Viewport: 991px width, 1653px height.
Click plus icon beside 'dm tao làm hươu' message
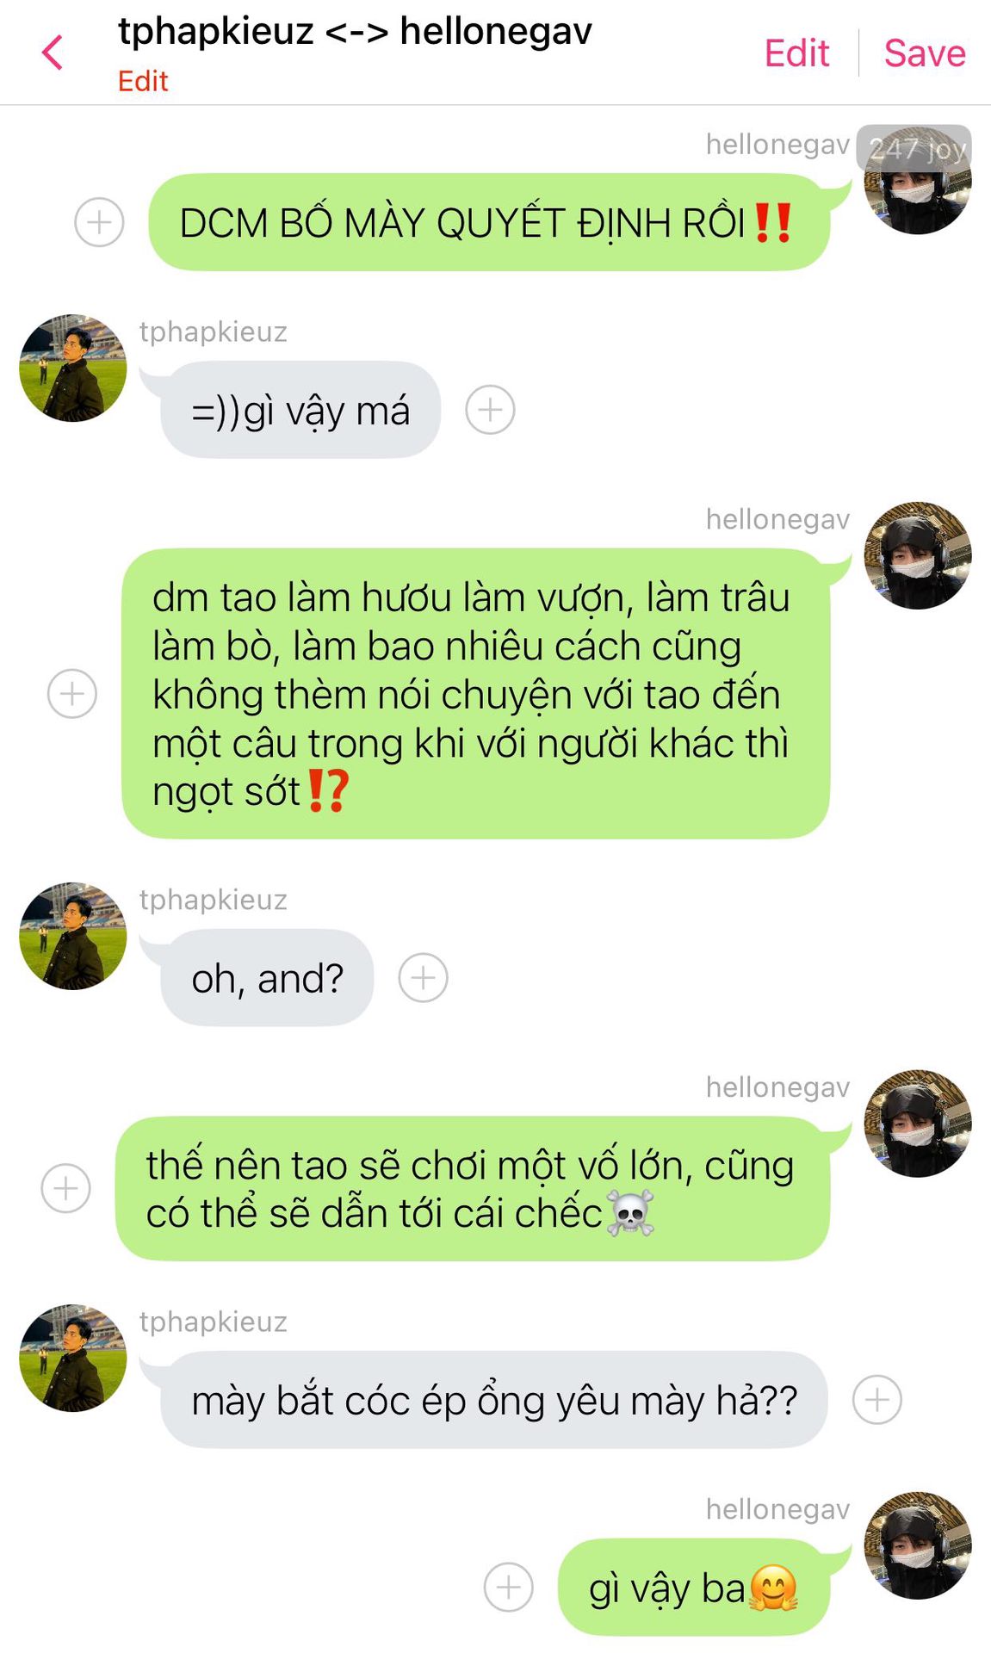(72, 693)
